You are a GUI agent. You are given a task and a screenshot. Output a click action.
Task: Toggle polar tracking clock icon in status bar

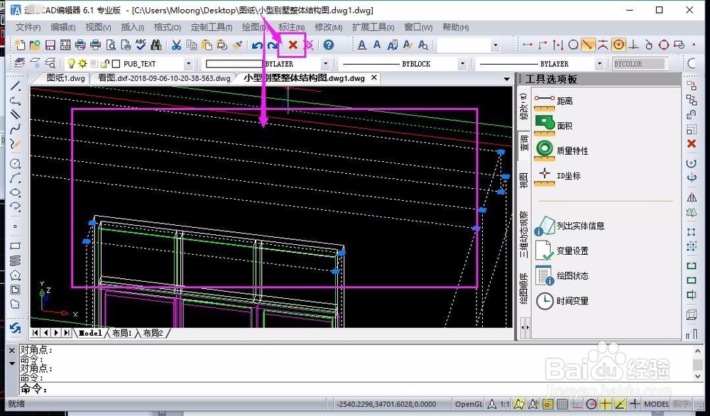click(x=591, y=404)
